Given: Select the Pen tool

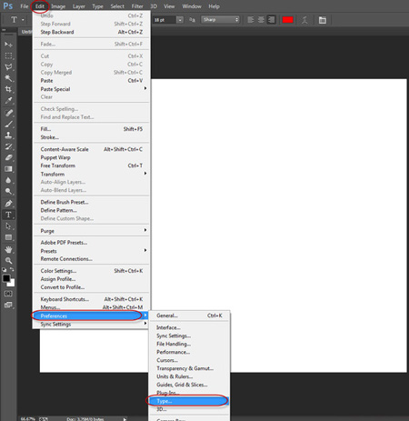Looking at the screenshot, I should 8,204.
